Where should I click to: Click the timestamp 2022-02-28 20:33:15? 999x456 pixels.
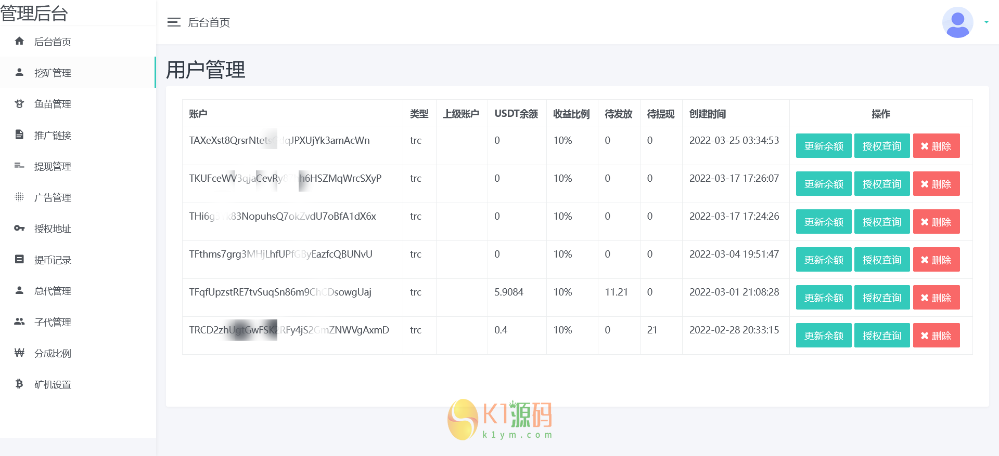pyautogui.click(x=734, y=330)
